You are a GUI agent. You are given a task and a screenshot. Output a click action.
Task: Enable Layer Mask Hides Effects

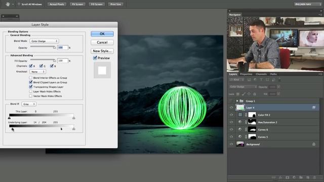pyautogui.click(x=30, y=91)
